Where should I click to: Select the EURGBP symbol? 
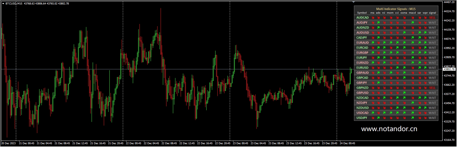(x=362, y=53)
